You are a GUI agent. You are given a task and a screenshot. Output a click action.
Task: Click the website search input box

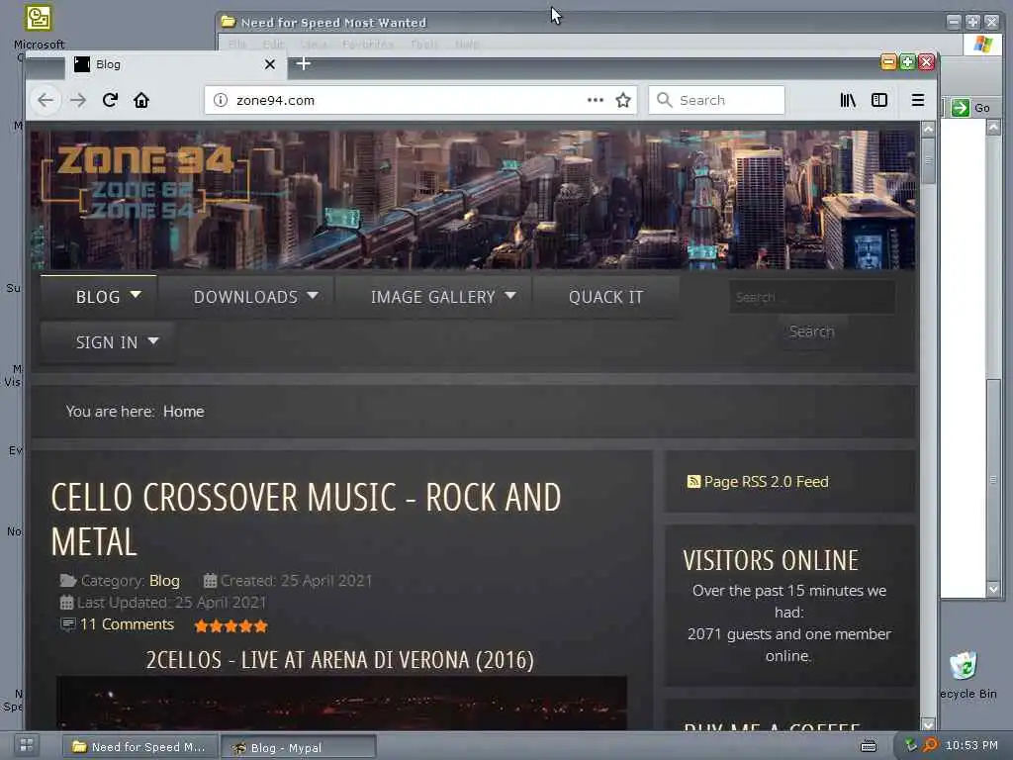point(812,297)
